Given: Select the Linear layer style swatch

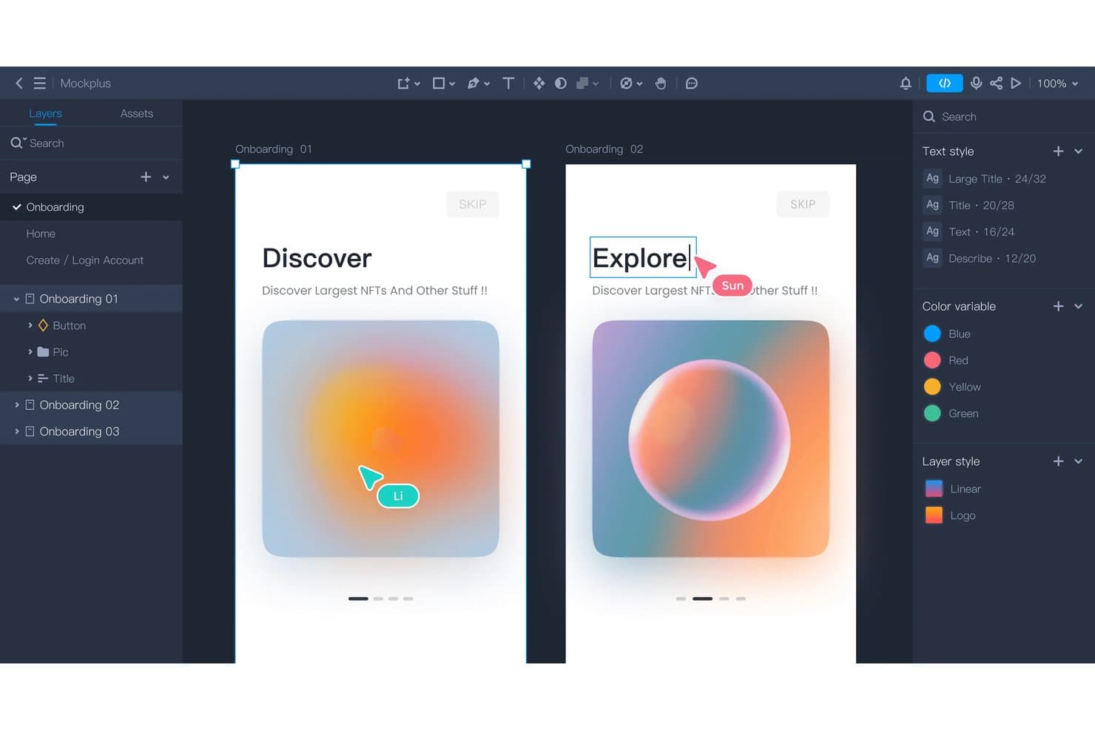Looking at the screenshot, I should (x=934, y=489).
